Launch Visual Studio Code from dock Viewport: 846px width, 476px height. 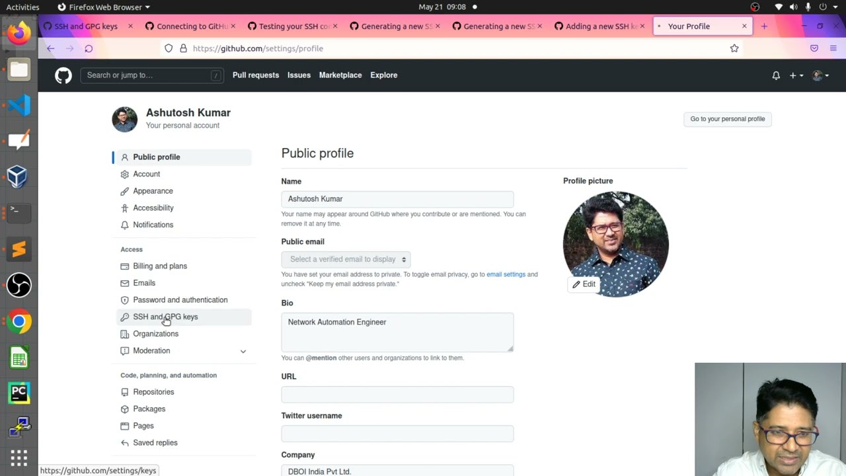coord(19,105)
